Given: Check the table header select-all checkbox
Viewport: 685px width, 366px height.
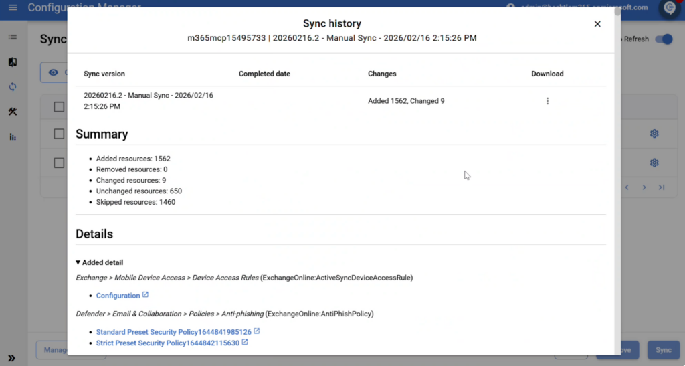Looking at the screenshot, I should click(x=59, y=107).
